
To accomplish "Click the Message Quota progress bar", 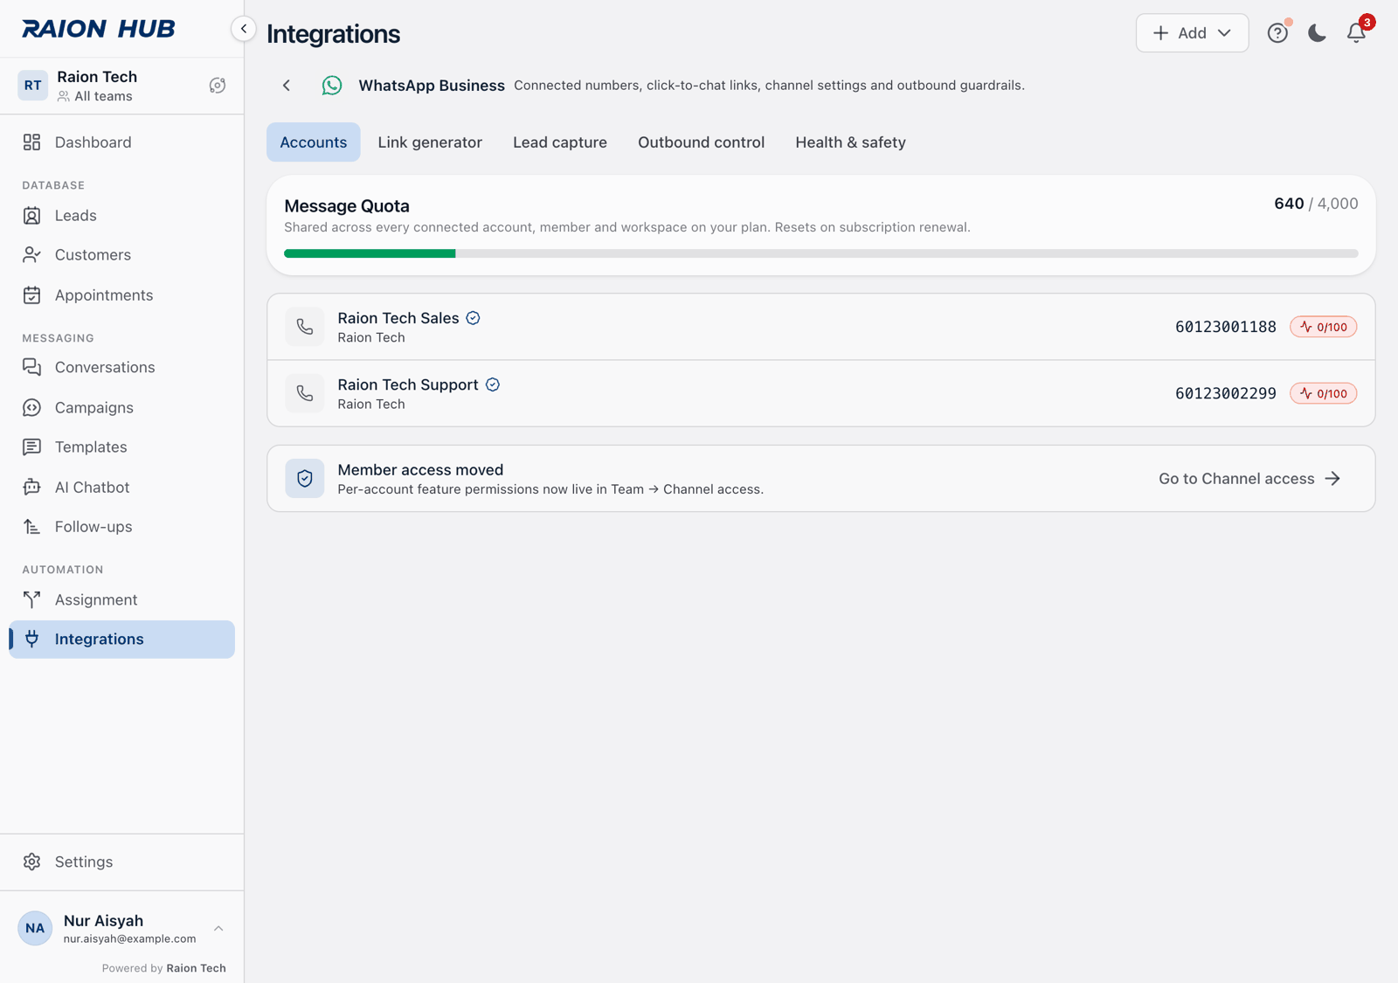I will [821, 253].
